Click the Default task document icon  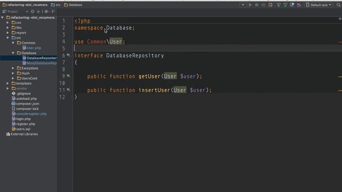(308, 5)
